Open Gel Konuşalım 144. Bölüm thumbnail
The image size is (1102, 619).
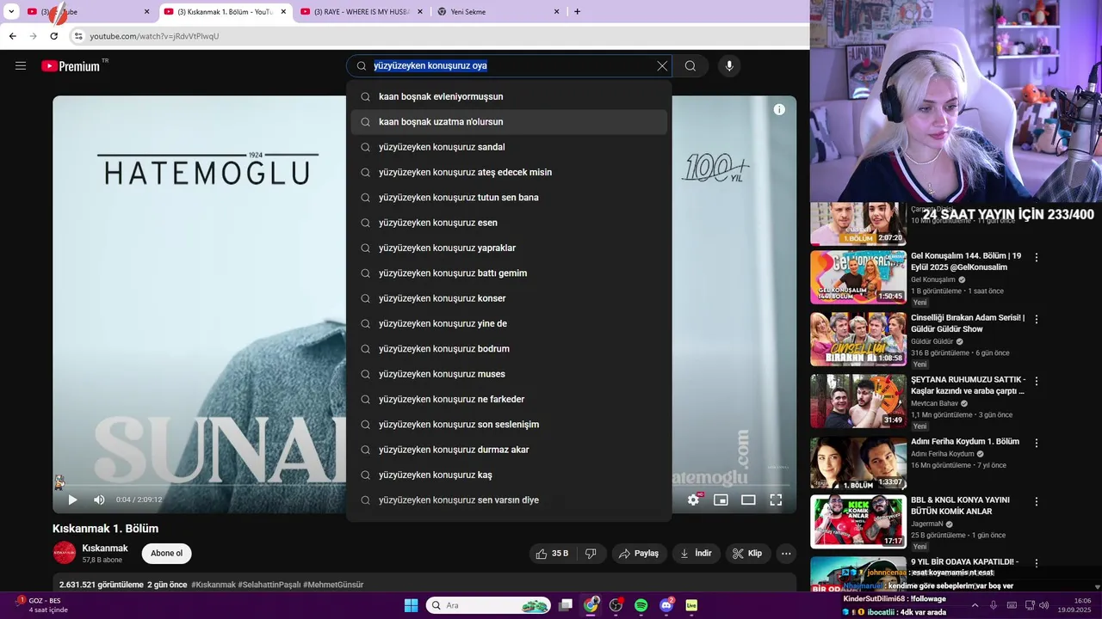(858, 277)
